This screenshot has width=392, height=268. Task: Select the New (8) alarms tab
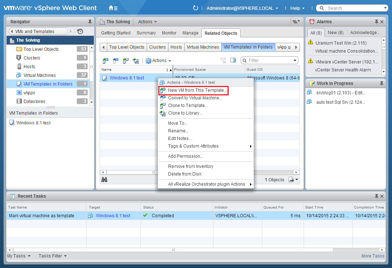(335, 33)
